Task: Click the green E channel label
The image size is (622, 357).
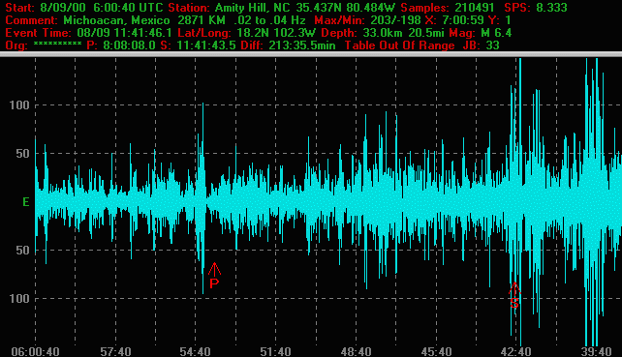Action: [x=26, y=202]
